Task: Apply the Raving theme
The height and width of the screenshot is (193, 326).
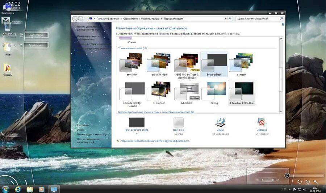Action: point(214,93)
